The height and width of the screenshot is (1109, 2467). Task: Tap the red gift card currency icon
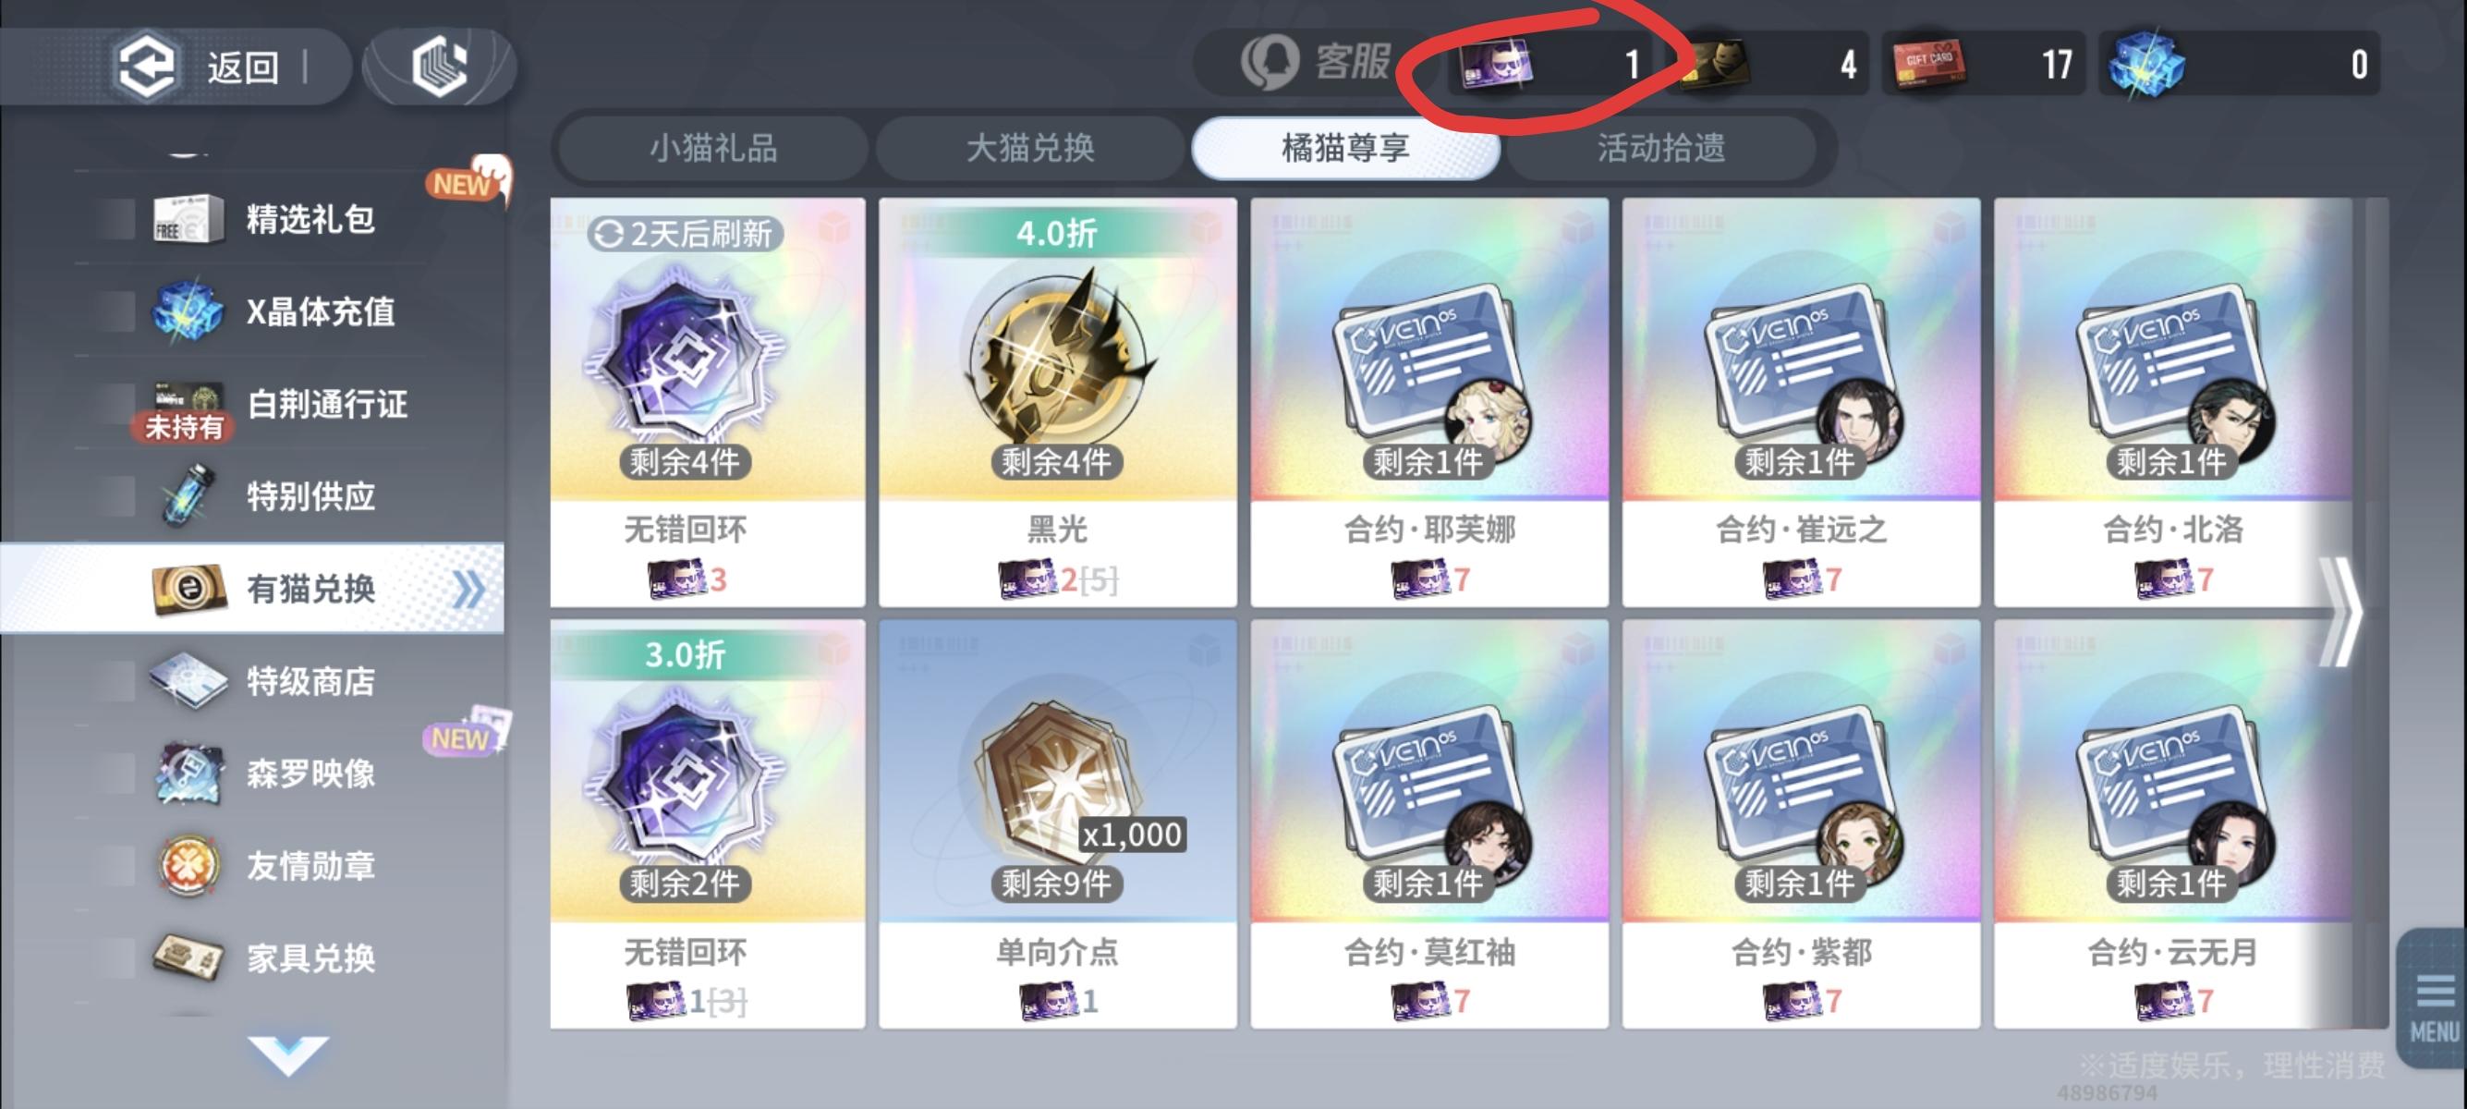coord(1927,64)
